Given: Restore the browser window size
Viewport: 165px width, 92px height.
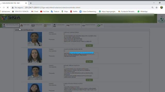Looking at the screenshot, I should (x=160, y=3).
